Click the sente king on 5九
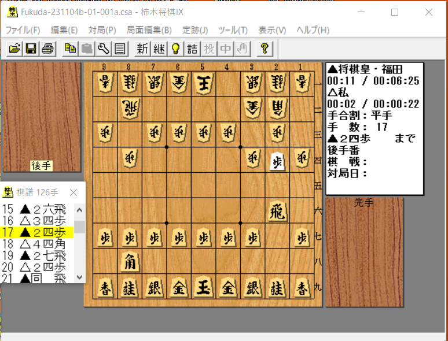 point(203,287)
